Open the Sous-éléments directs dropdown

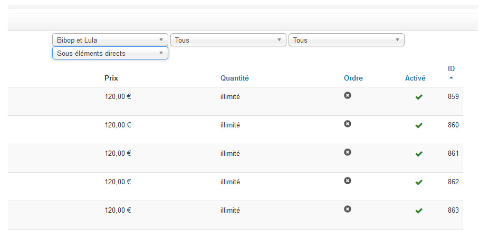[x=110, y=53]
